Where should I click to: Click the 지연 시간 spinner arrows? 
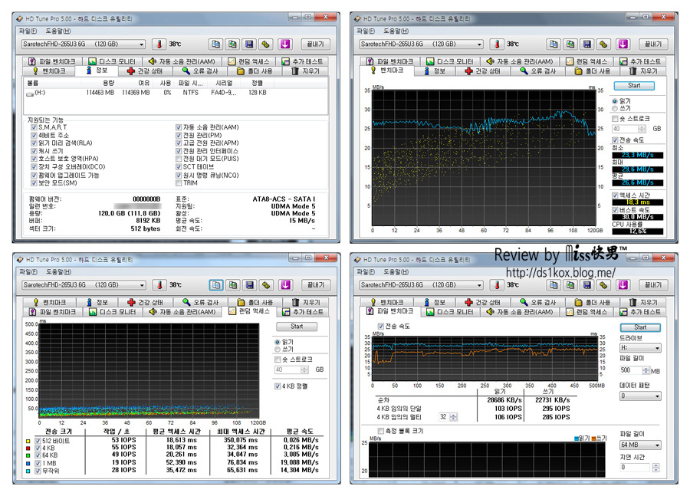(x=656, y=468)
